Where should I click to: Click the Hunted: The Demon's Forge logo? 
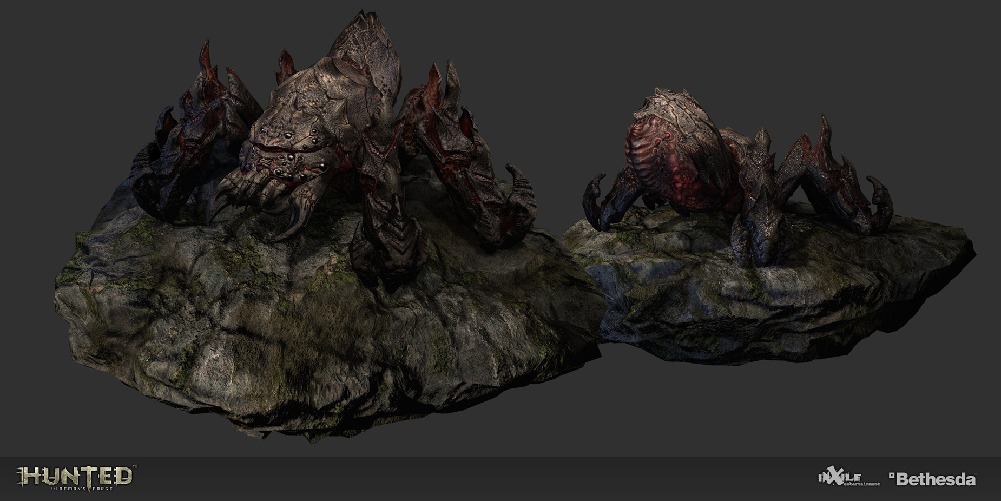77,479
